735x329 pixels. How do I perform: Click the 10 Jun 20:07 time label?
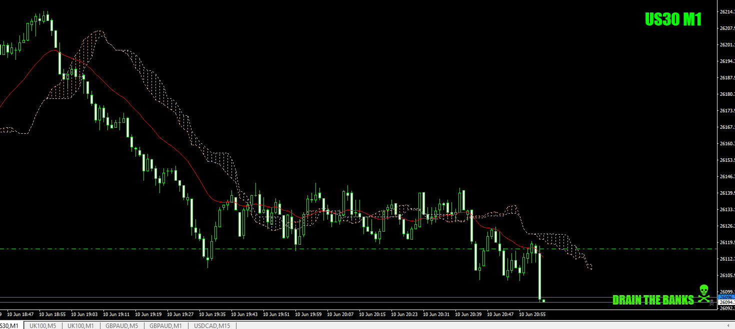click(x=340, y=315)
